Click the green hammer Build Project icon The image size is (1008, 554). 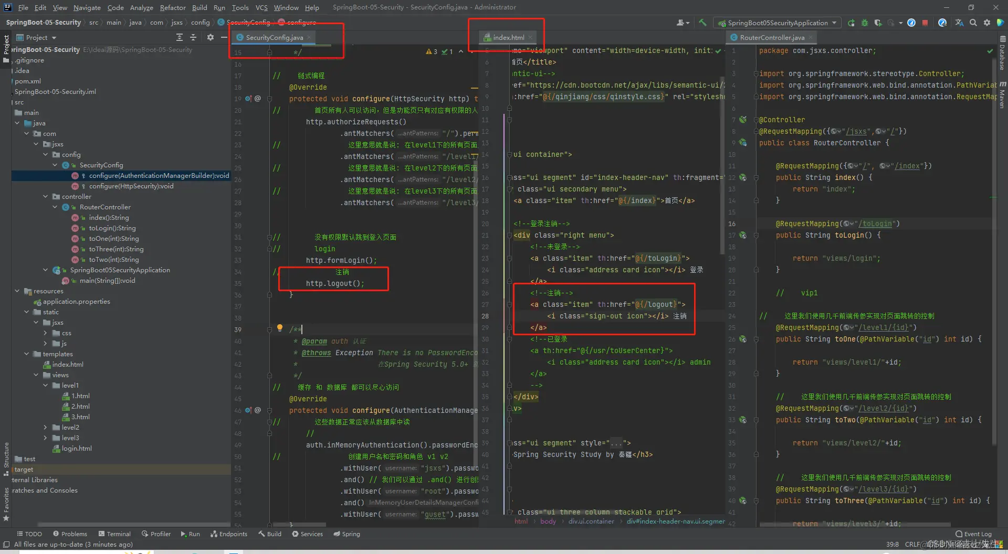pos(702,23)
